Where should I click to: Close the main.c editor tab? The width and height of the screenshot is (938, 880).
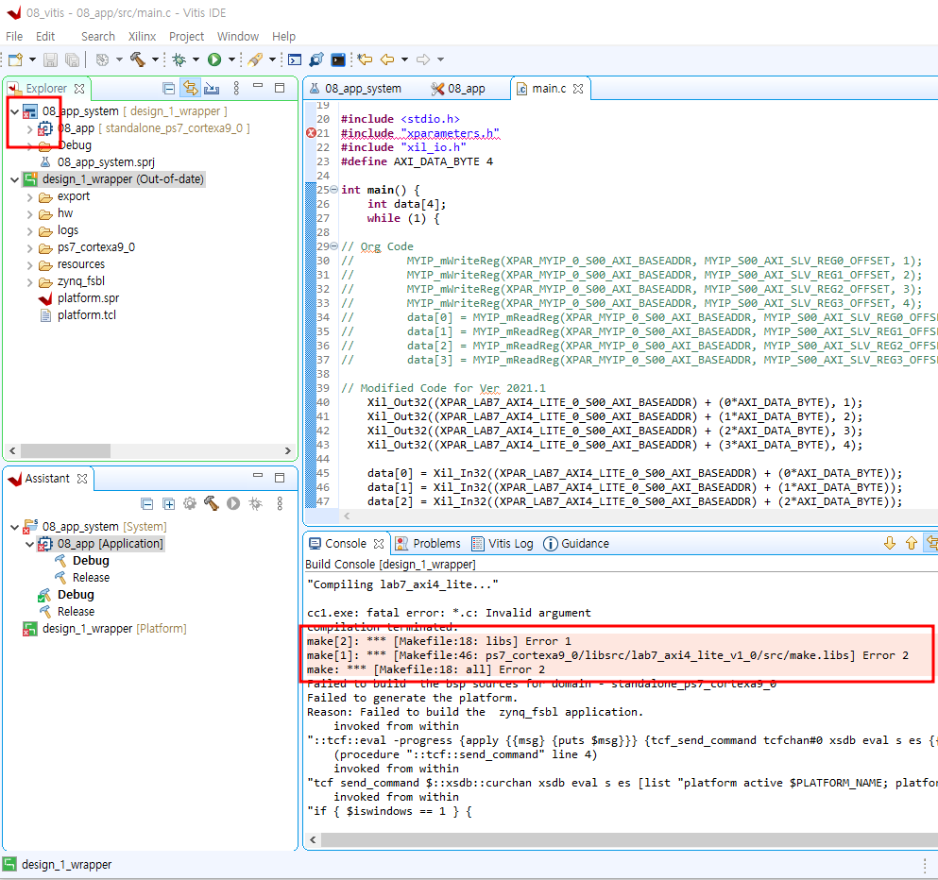pyautogui.click(x=578, y=89)
